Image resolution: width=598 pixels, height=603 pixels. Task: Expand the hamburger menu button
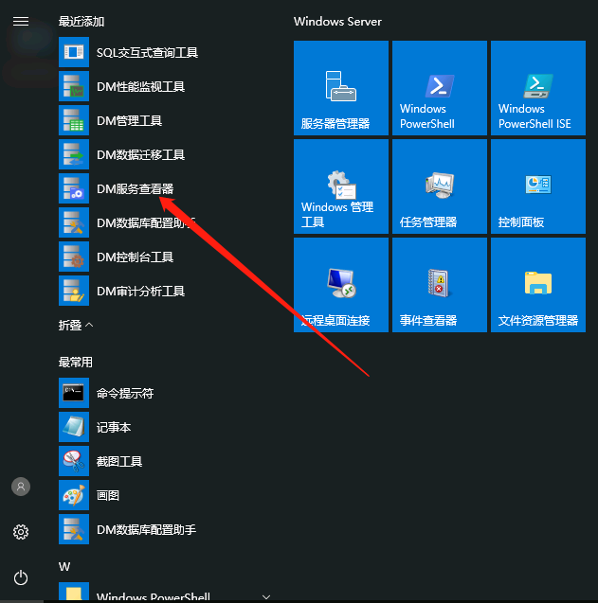coord(21,21)
